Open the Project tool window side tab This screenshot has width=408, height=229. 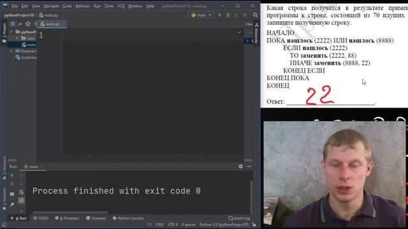click(4, 32)
